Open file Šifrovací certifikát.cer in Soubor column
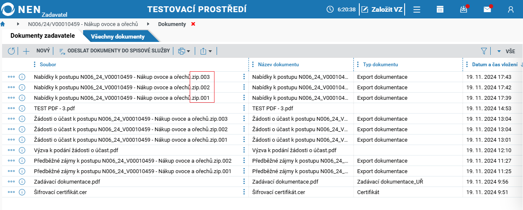Image resolution: width=523 pixels, height=210 pixels. pyautogui.click(x=60, y=192)
